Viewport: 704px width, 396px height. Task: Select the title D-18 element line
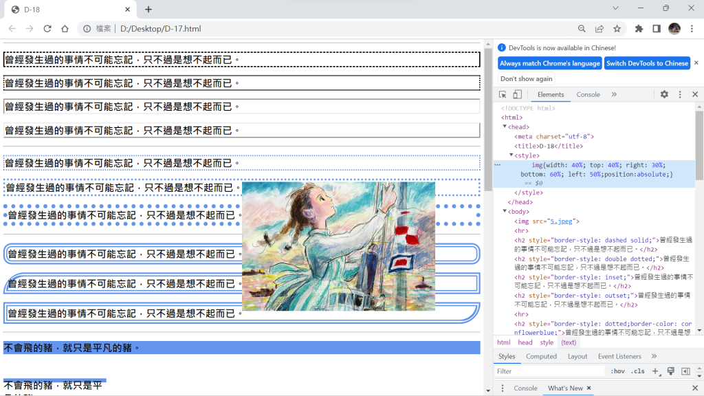[548, 146]
